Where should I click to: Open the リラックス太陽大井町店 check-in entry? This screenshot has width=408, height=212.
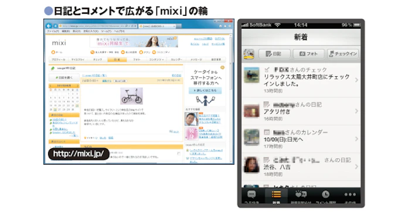[x=301, y=80]
